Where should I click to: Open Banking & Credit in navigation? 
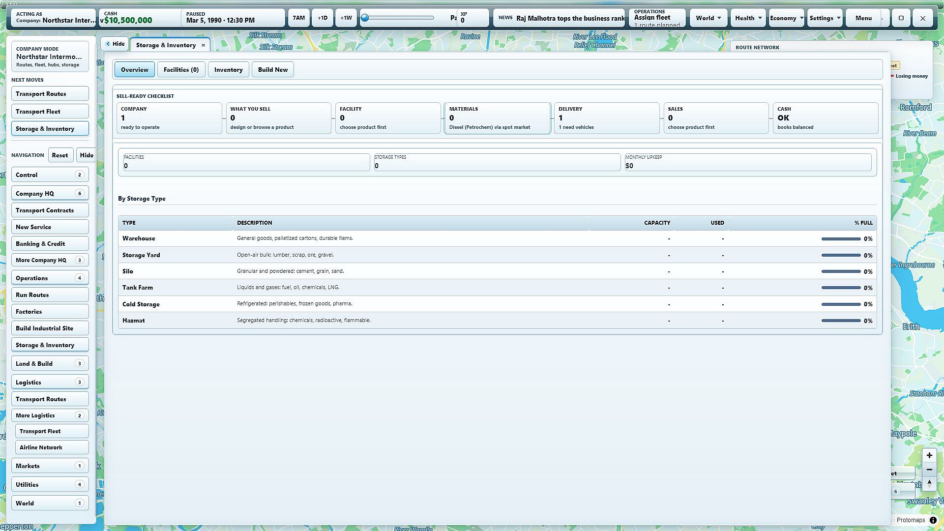(50, 244)
